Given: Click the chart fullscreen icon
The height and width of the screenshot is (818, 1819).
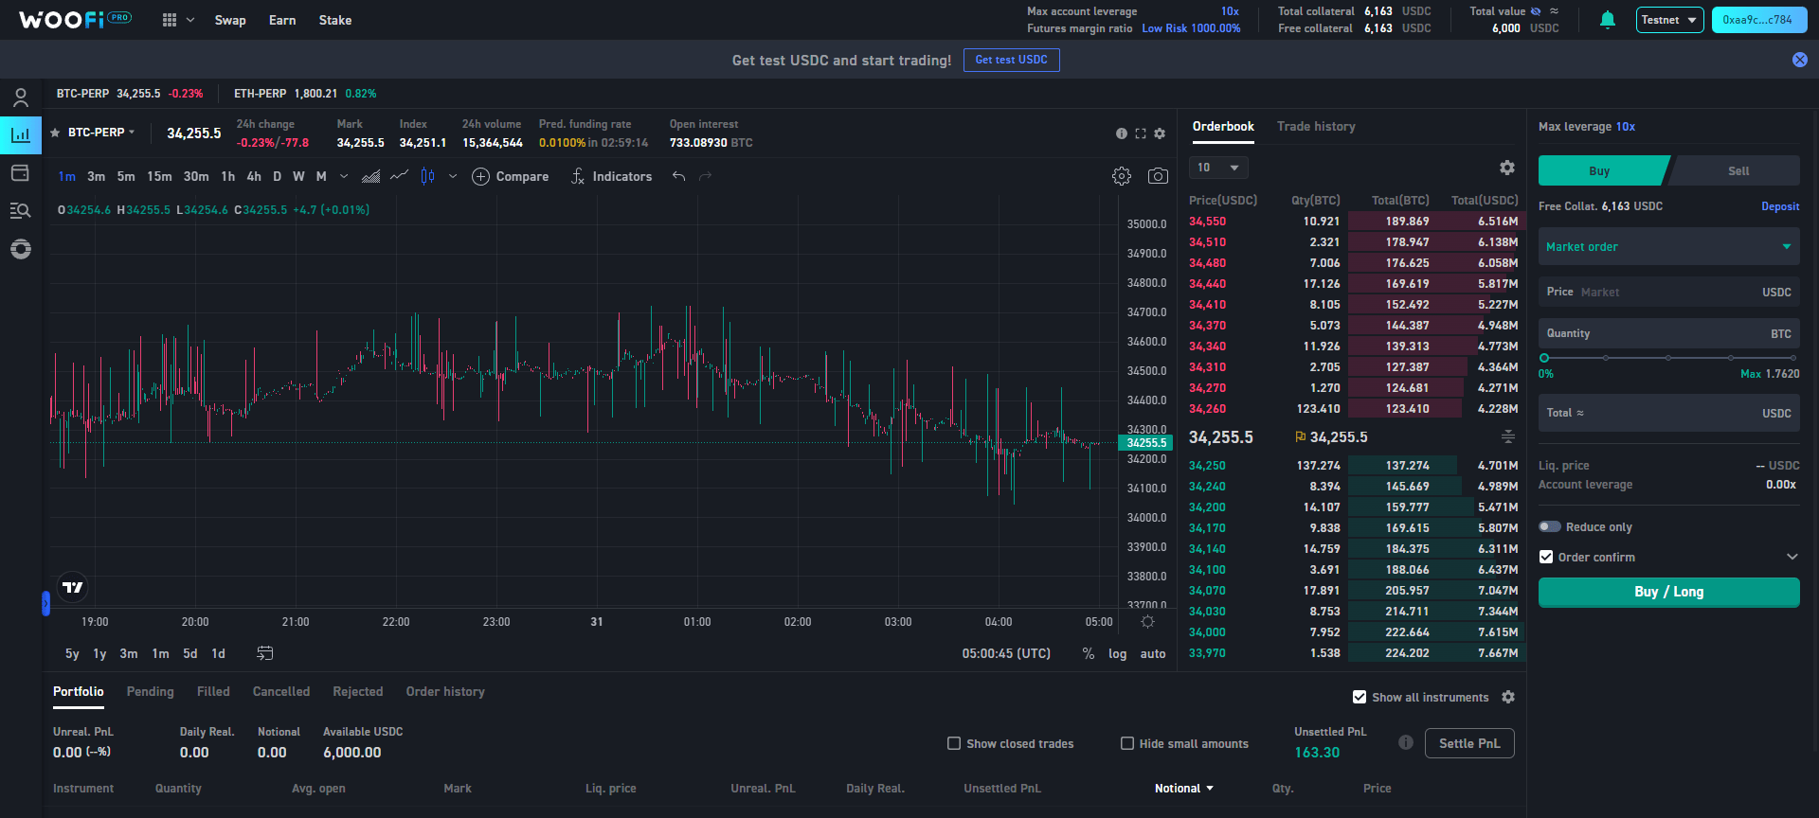Looking at the screenshot, I should [1141, 133].
